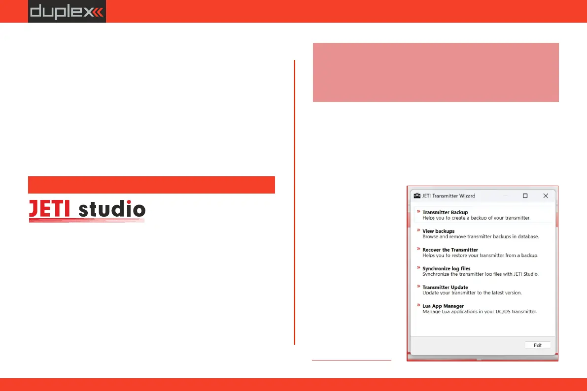The image size is (587, 391).
Task: Click the red arrow beside Recover the Transmitter
Action: 418,249
